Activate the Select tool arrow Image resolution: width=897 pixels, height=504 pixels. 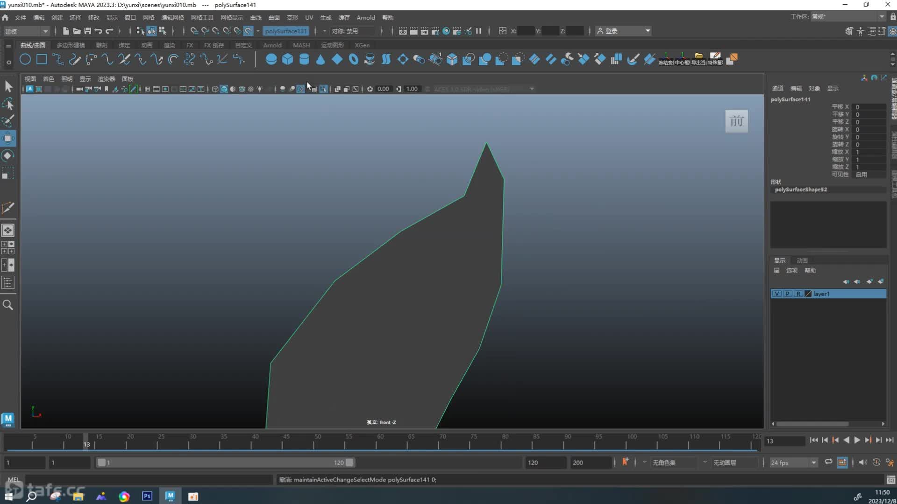click(x=8, y=86)
